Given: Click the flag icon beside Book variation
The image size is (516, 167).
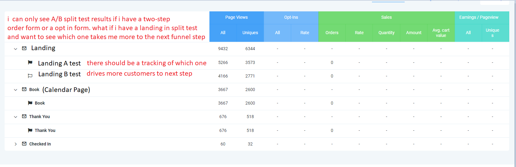Looking at the screenshot, I should point(30,103).
